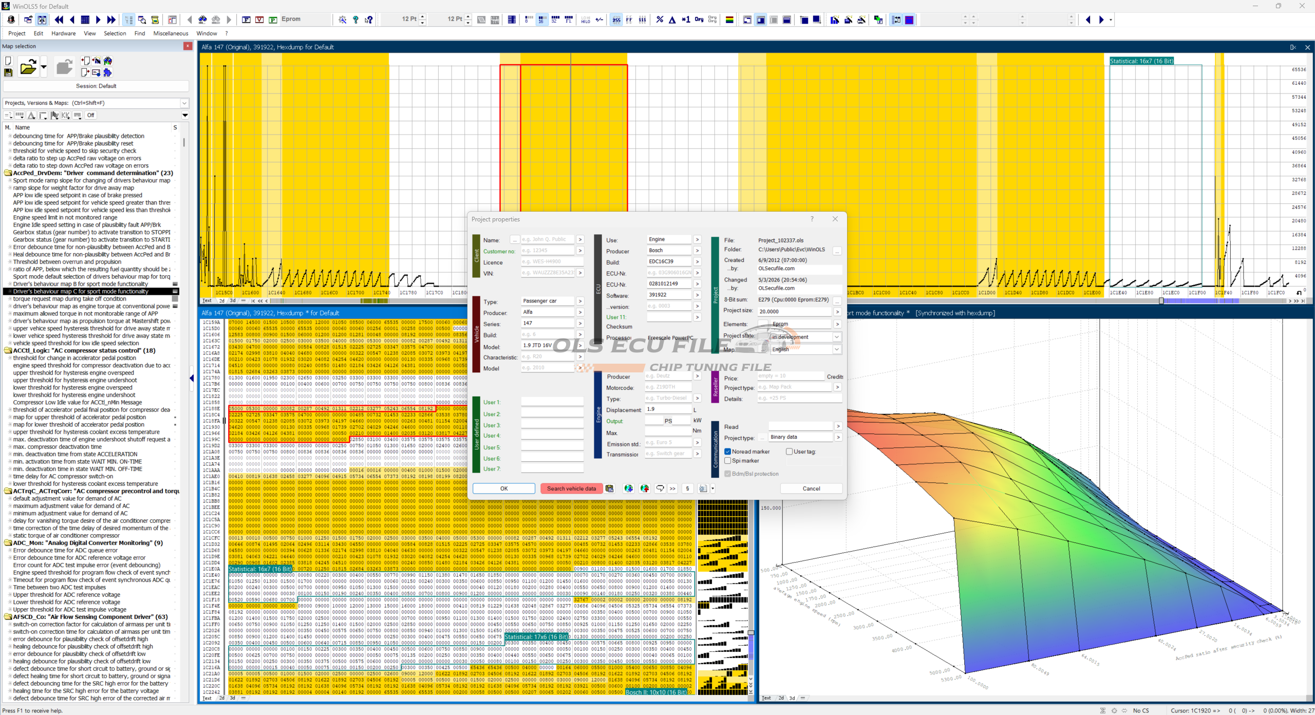Screen dimensions: 1315x715
Task: Click the Org original values toolbar icon
Action: pyautogui.click(x=699, y=20)
